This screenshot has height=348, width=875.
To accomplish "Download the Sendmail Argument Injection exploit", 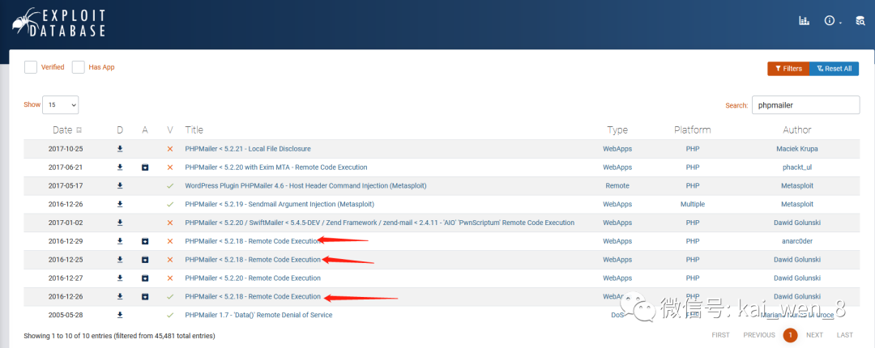I will pyautogui.click(x=120, y=204).
